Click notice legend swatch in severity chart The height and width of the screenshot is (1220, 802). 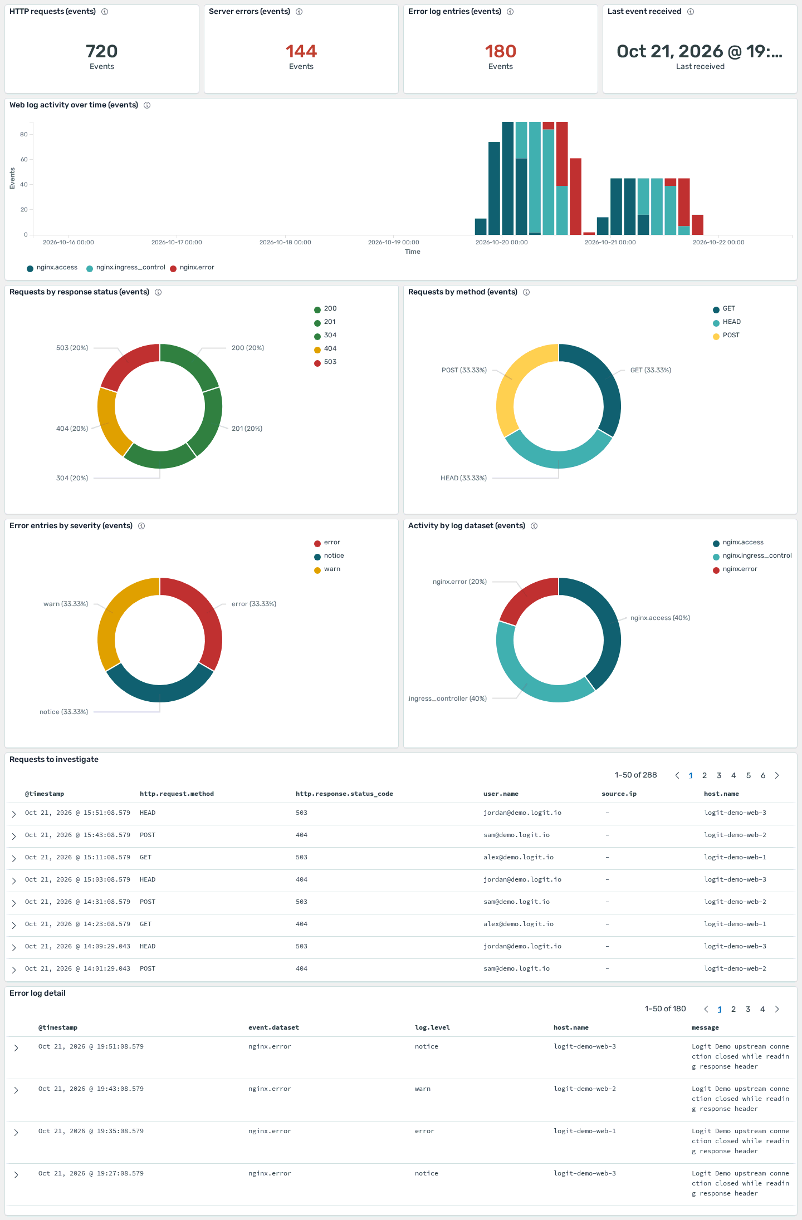[x=317, y=557]
